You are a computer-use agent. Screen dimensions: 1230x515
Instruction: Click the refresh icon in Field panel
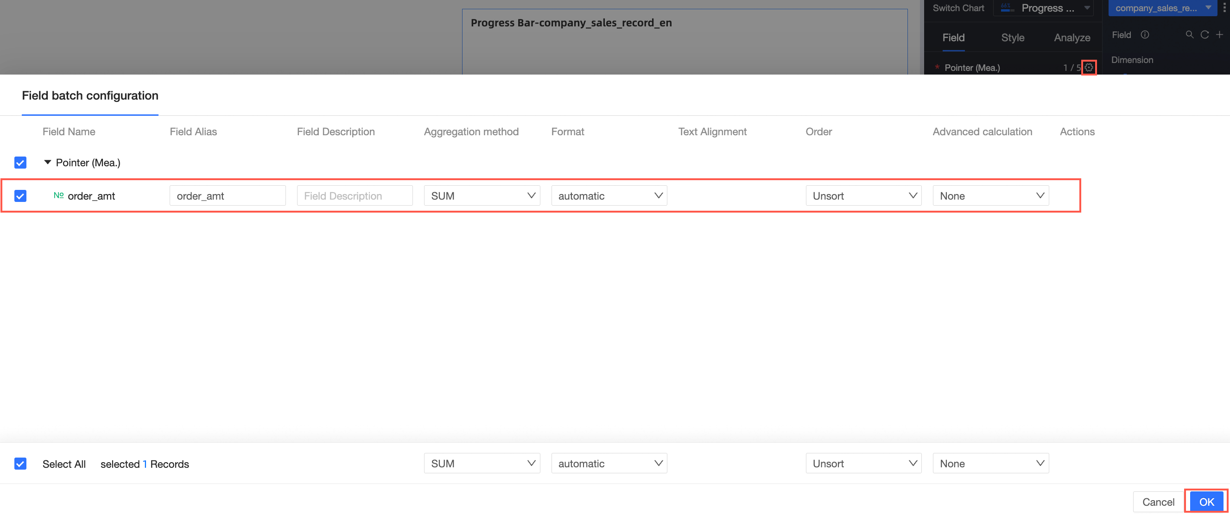[1204, 34]
